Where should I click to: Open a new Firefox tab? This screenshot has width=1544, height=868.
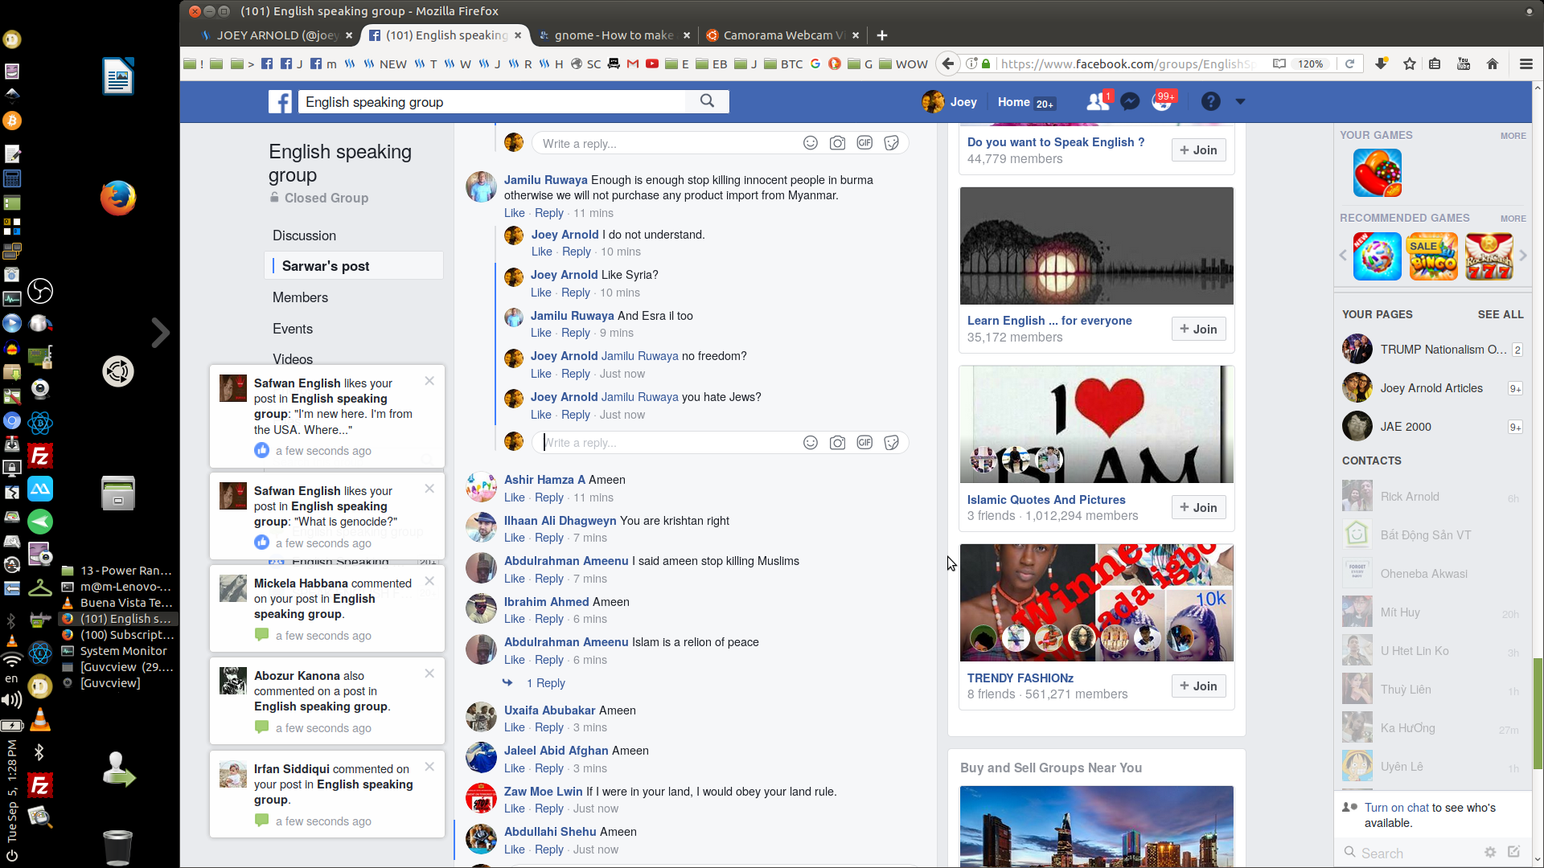pyautogui.click(x=882, y=35)
